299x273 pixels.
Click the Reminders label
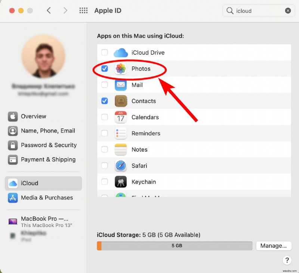tap(146, 133)
